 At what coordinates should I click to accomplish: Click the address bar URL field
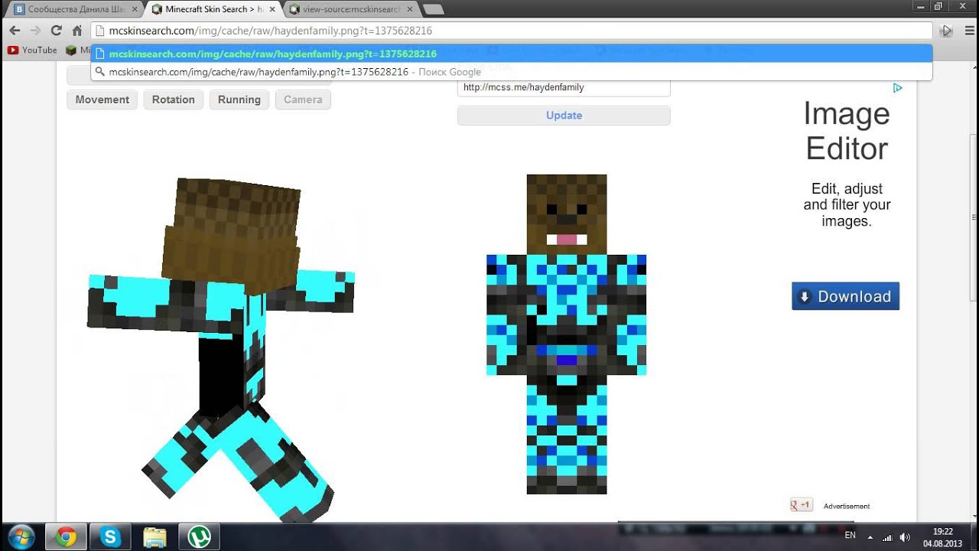pos(511,31)
